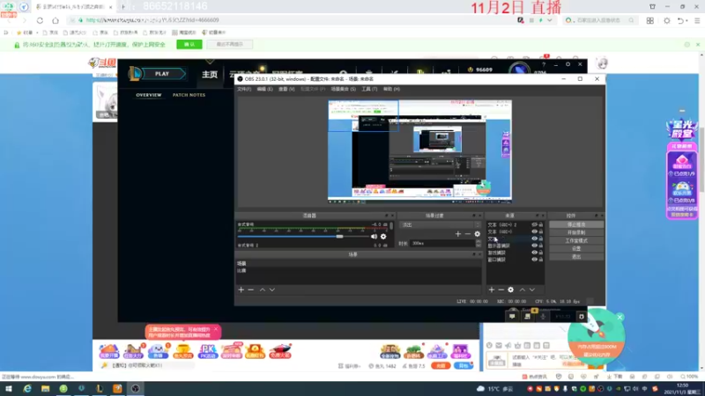
Task: Open OBS 场景集合(S) menu
Action: point(344,89)
